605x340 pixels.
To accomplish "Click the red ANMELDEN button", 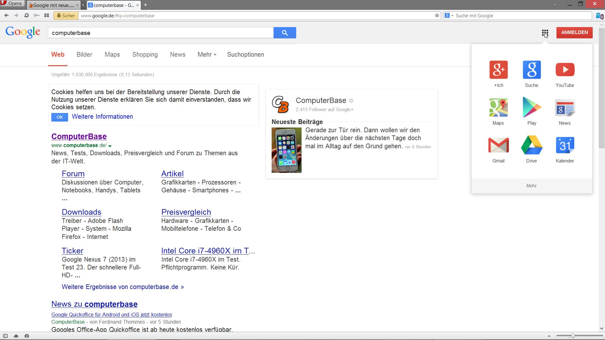I will [x=574, y=32].
